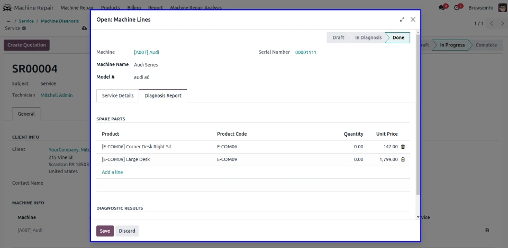
Task: Open the conversations chat icon
Action: (442, 8)
